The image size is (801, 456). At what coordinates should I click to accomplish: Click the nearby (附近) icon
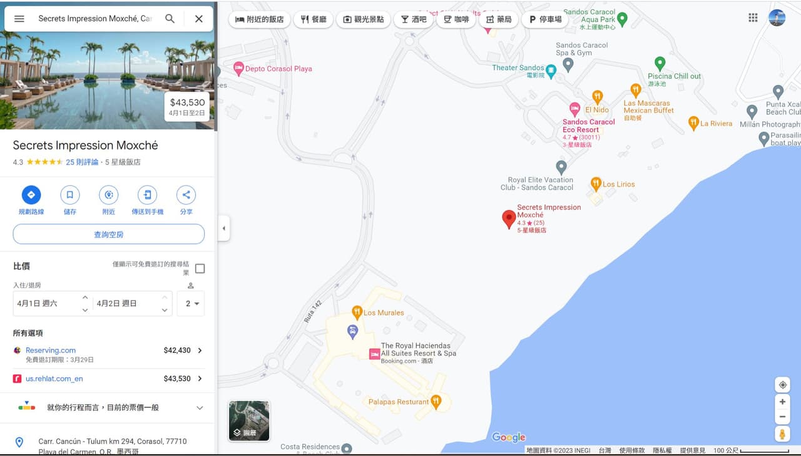click(x=109, y=195)
